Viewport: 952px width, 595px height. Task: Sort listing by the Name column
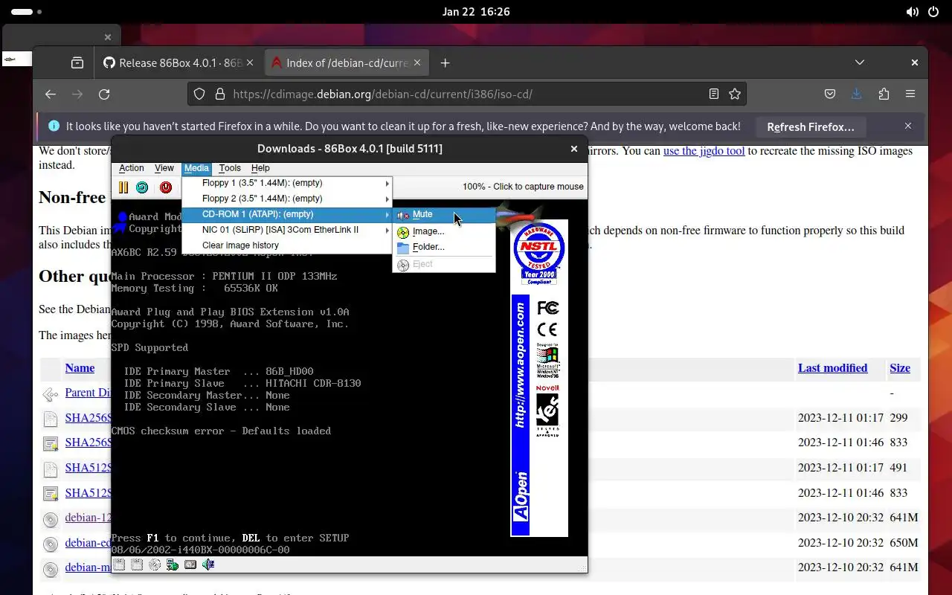click(x=80, y=367)
